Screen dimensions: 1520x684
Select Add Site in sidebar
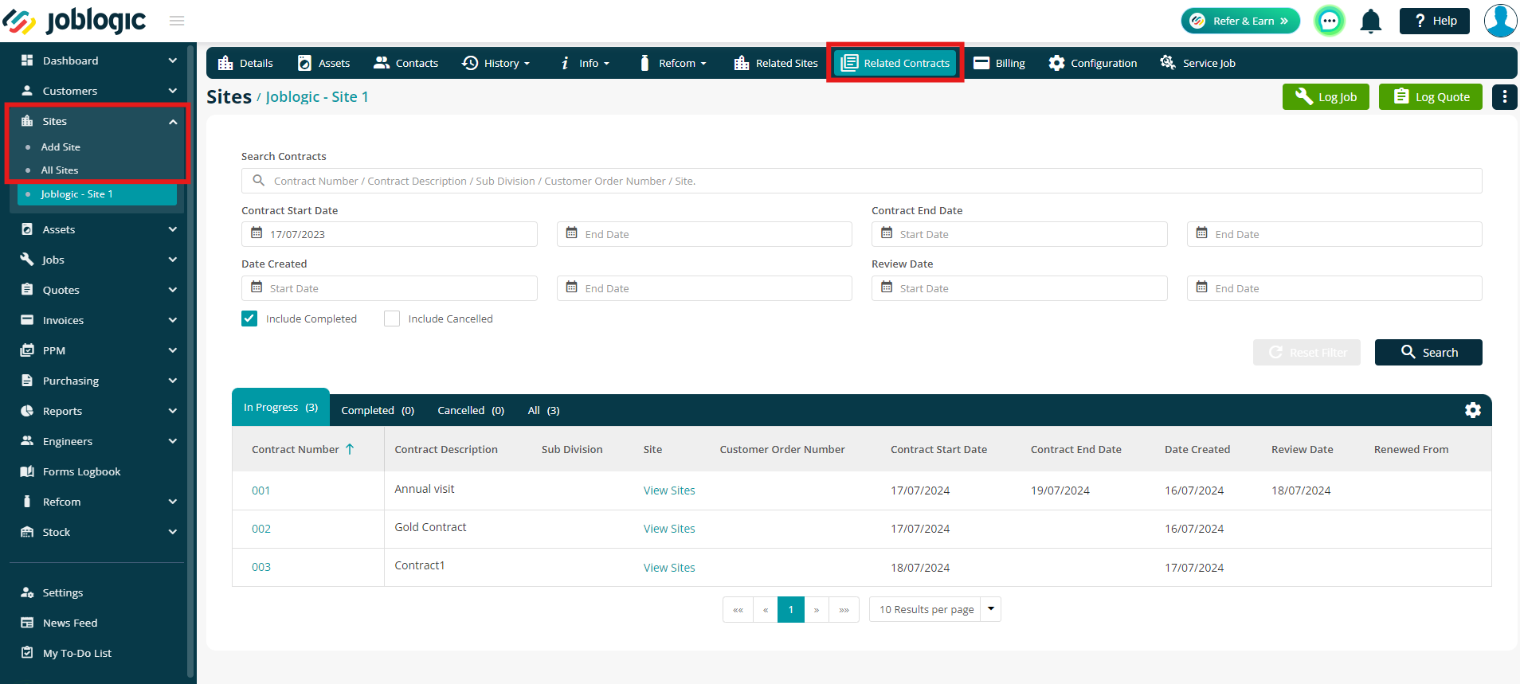point(61,147)
